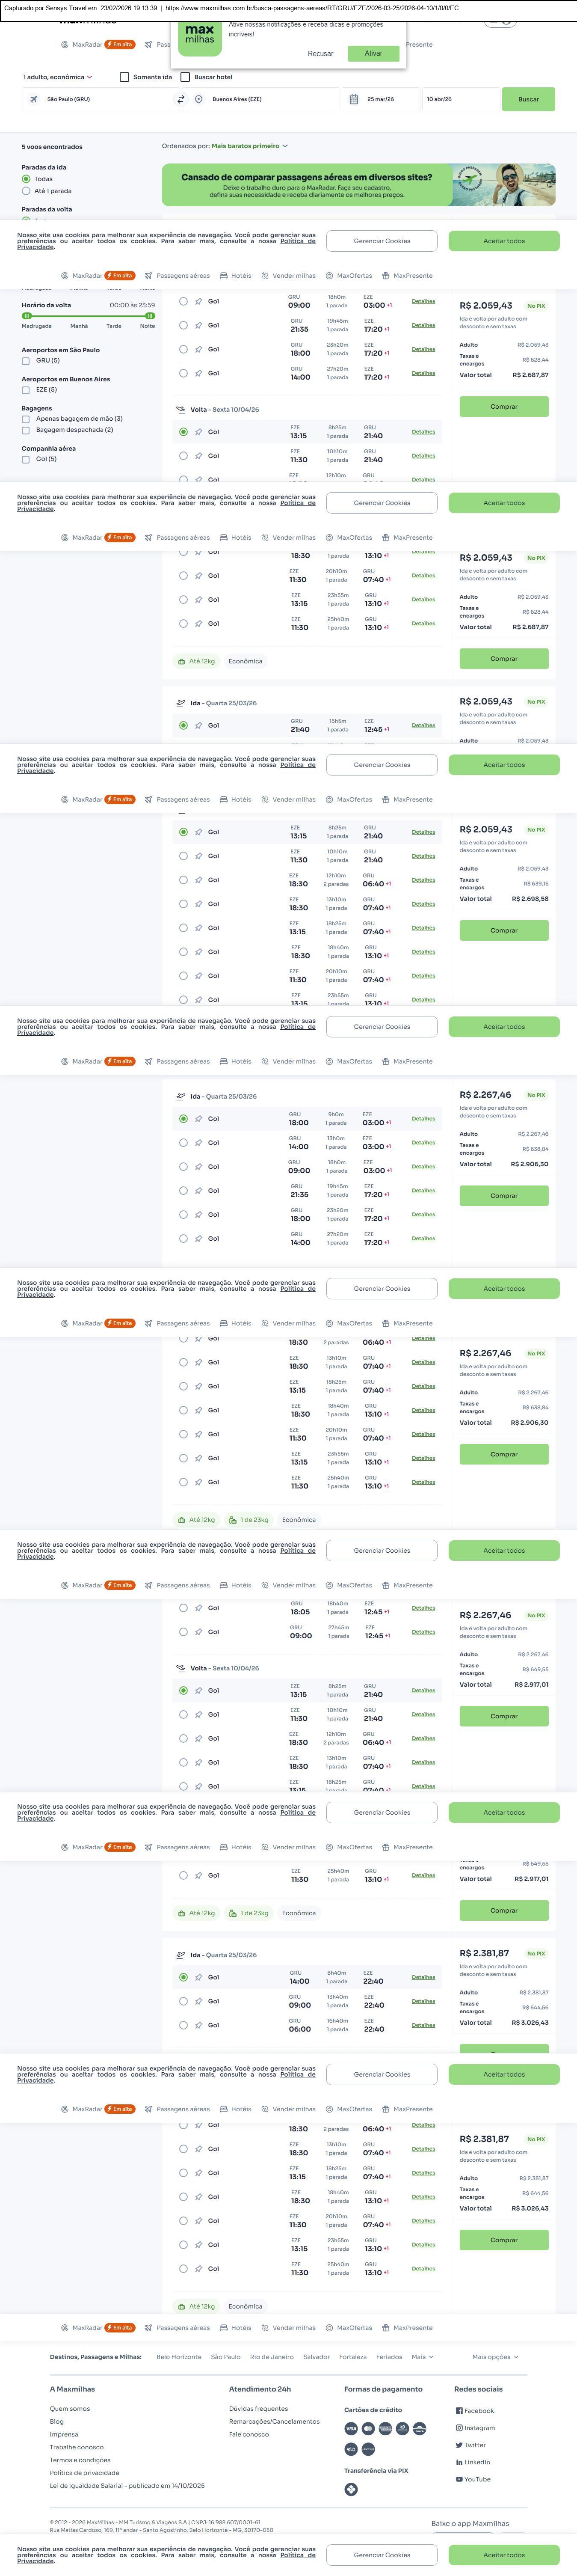Click the airplane icon in São Paulo field
577x2576 pixels.
tap(34, 99)
